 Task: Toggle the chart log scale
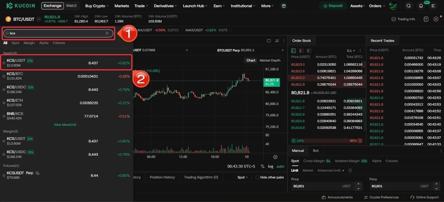pyautogui.click(x=270, y=166)
